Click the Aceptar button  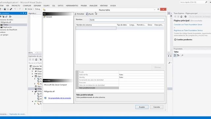coord(142,107)
